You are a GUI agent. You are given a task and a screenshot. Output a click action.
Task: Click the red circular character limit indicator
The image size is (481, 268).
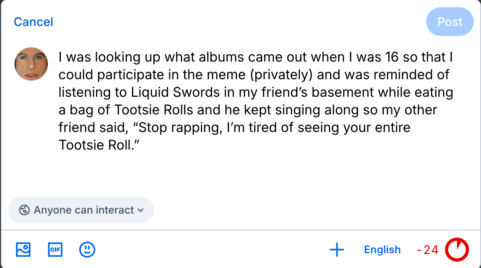pos(457,250)
